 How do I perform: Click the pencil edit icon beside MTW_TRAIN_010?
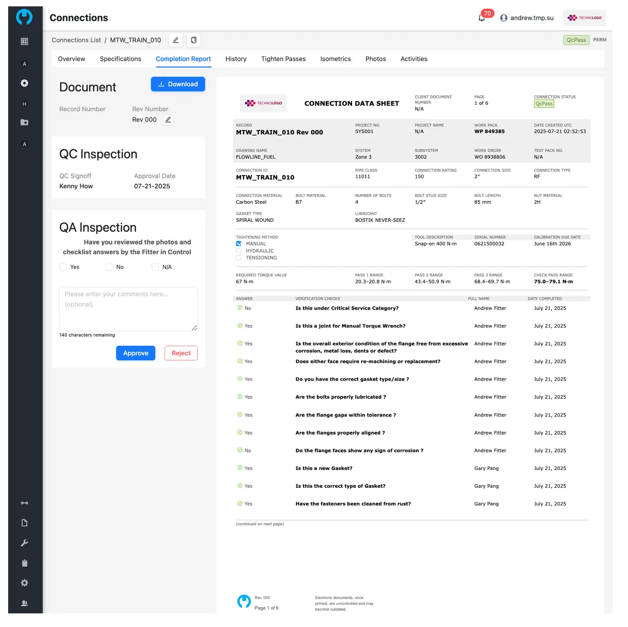click(x=176, y=40)
